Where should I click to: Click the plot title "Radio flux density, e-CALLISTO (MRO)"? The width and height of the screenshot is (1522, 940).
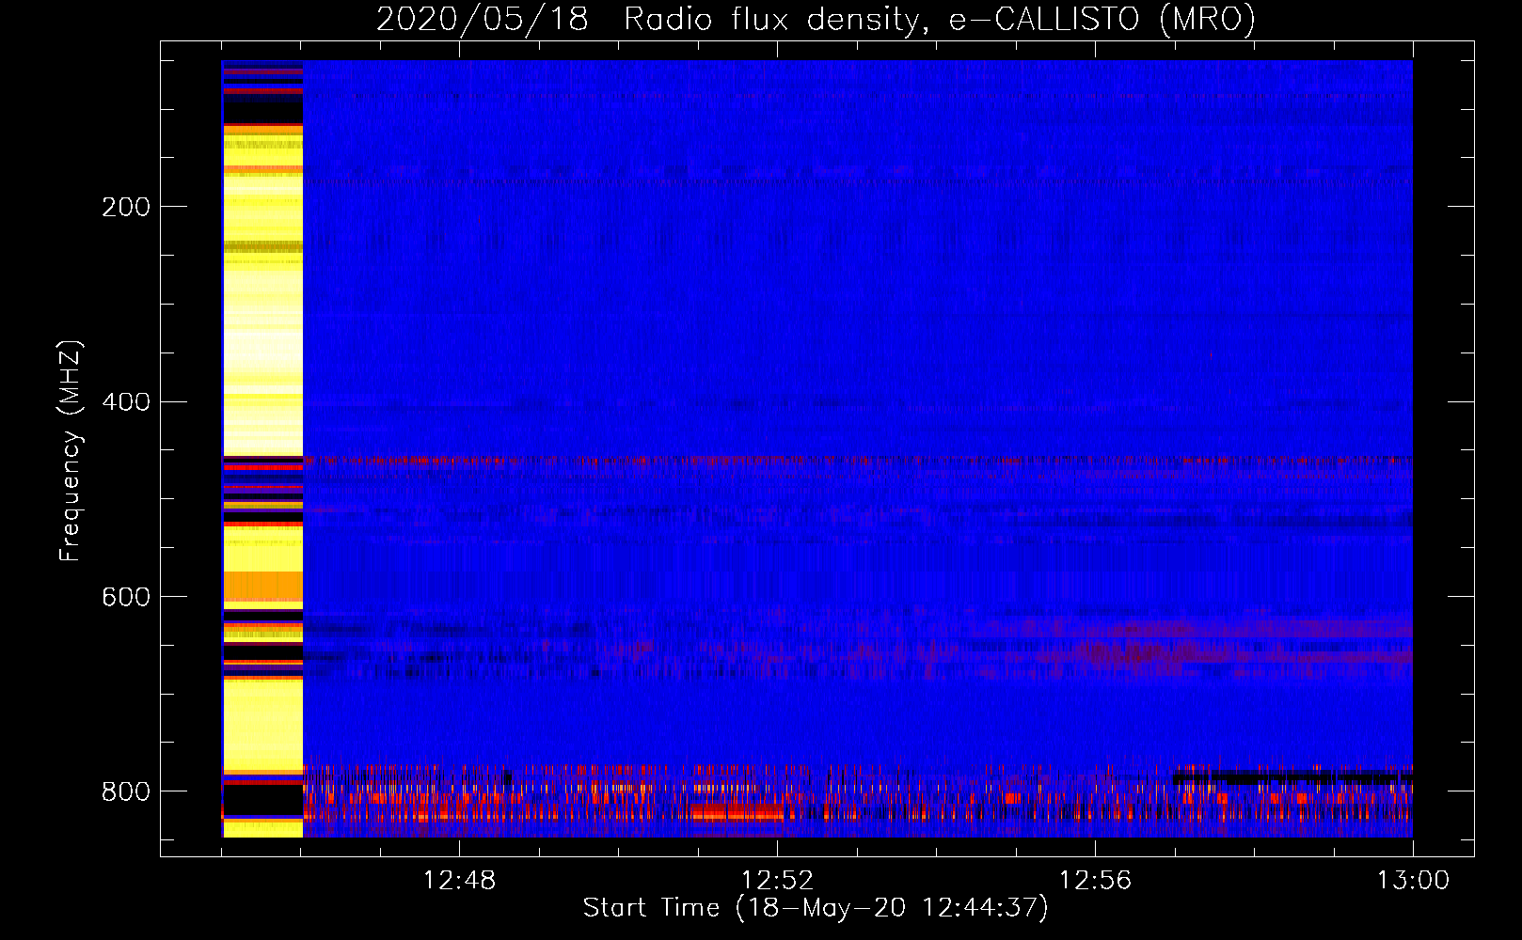tap(940, 19)
